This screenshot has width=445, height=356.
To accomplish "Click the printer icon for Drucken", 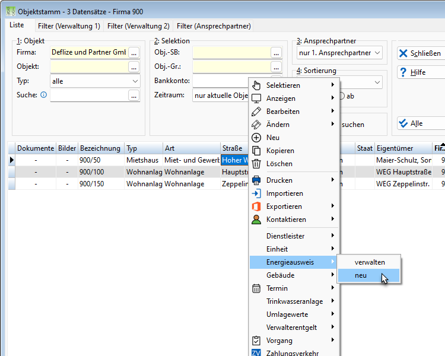I will click(256, 180).
